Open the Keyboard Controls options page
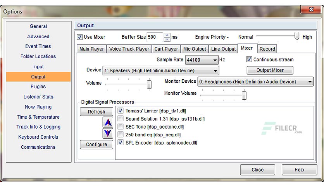 tap(38, 137)
